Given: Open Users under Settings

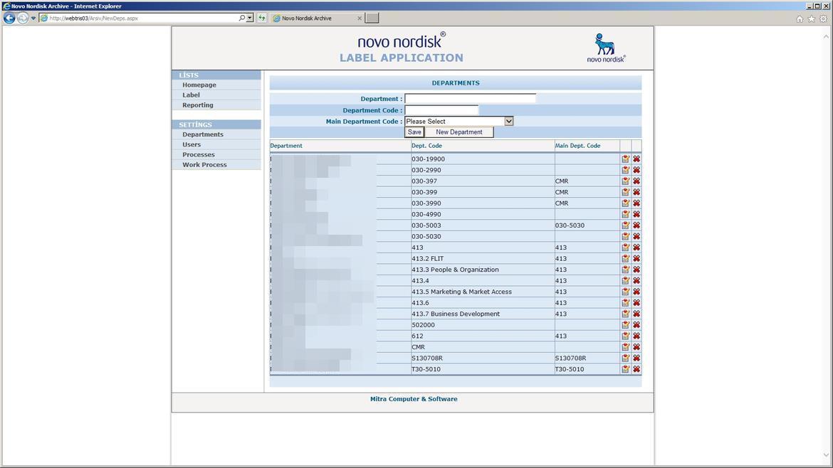Looking at the screenshot, I should coord(192,144).
